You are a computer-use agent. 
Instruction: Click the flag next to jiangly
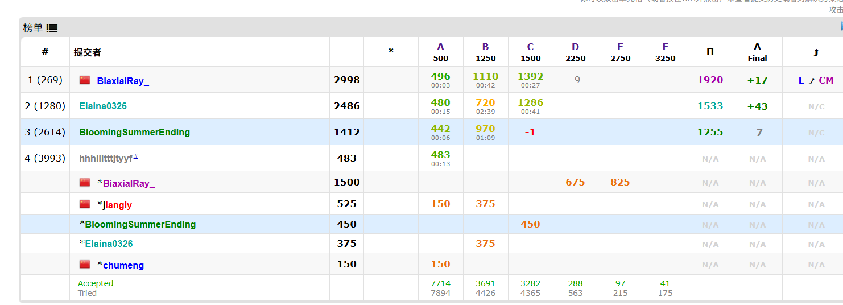[85, 204]
